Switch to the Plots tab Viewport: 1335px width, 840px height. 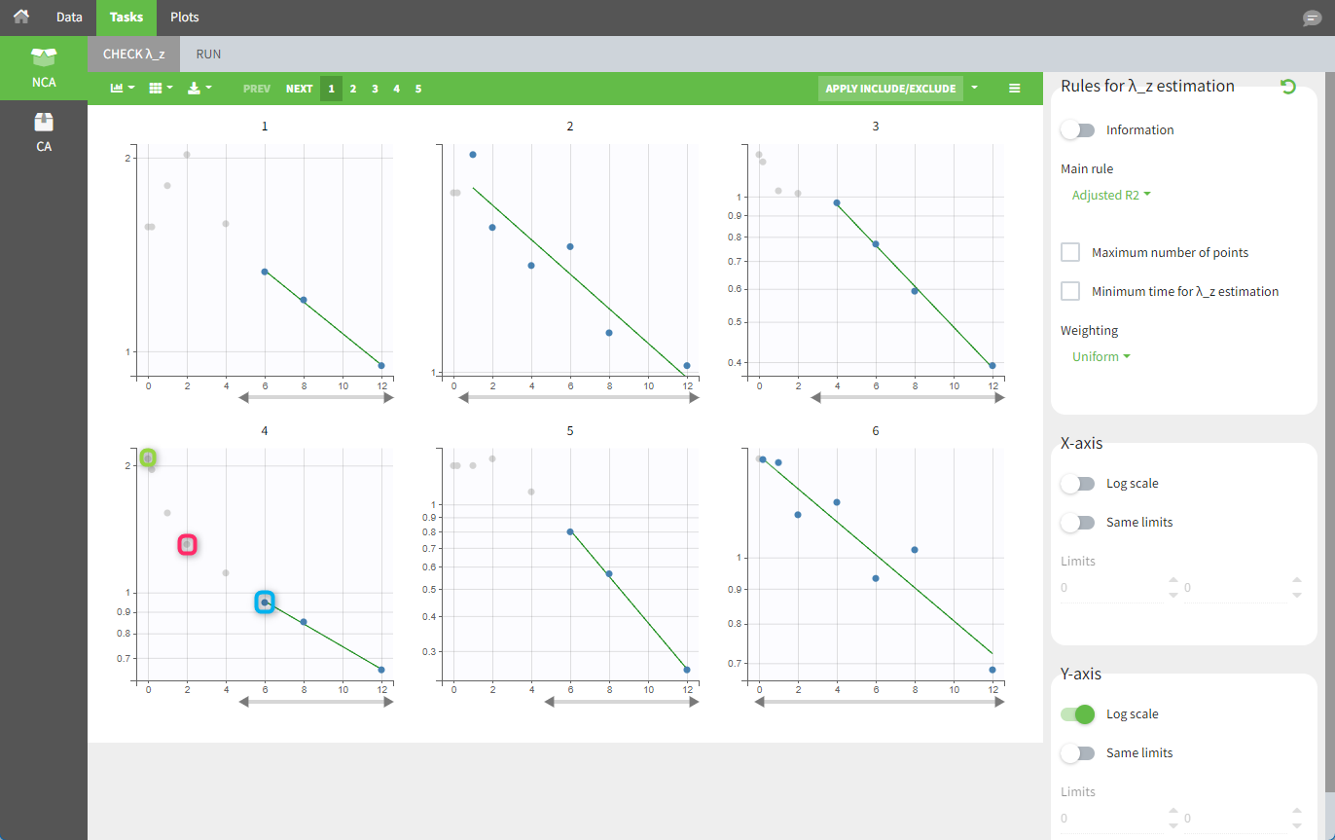pyautogui.click(x=184, y=18)
